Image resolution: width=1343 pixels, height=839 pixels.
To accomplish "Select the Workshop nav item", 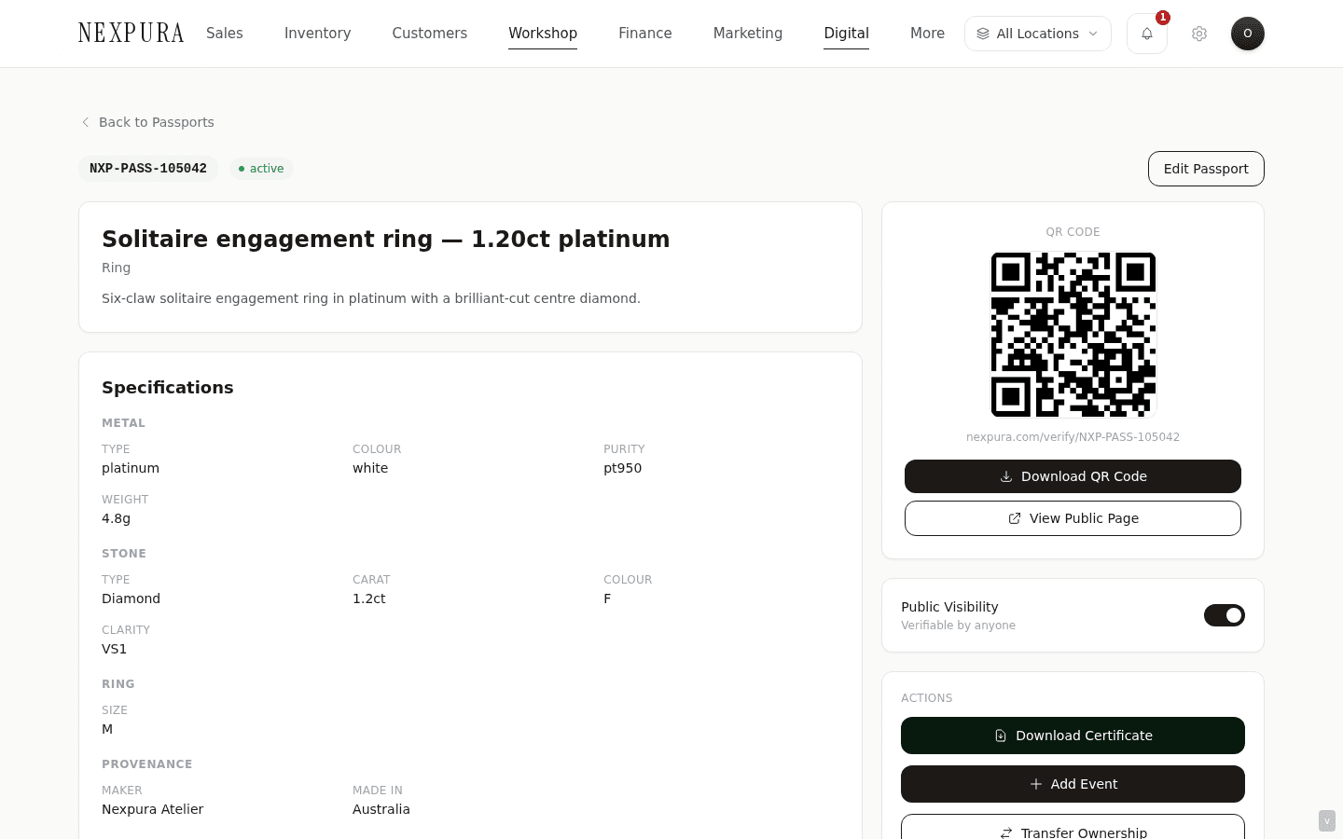I will point(543,34).
